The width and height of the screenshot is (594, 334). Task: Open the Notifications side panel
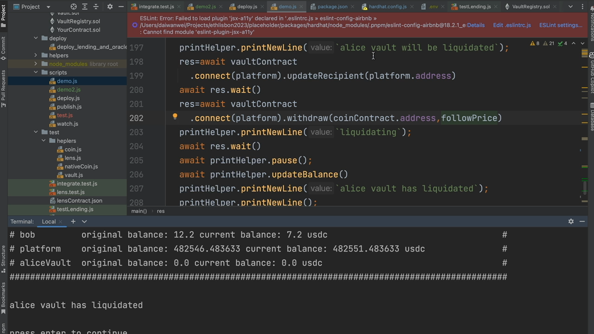pyautogui.click(x=591, y=24)
